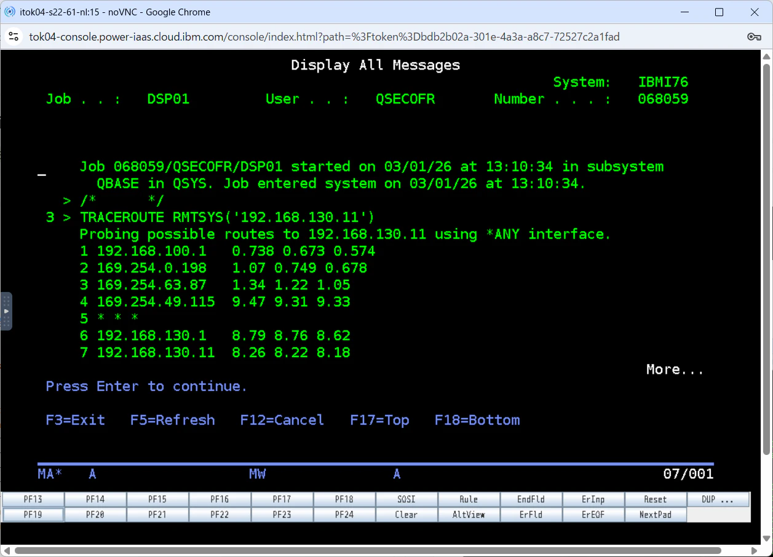Screen dimensions: 773x557
Task: Click the noVNC tab favicon in title bar
Action: 9,12
